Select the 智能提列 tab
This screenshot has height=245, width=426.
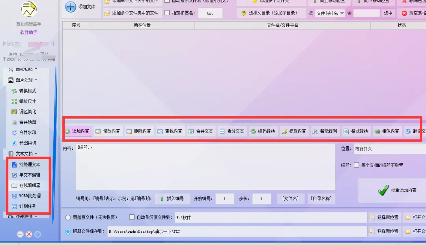[x=325, y=131]
